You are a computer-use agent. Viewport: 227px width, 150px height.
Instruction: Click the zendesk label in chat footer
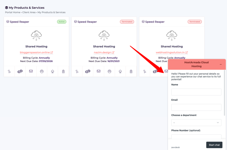(175, 147)
